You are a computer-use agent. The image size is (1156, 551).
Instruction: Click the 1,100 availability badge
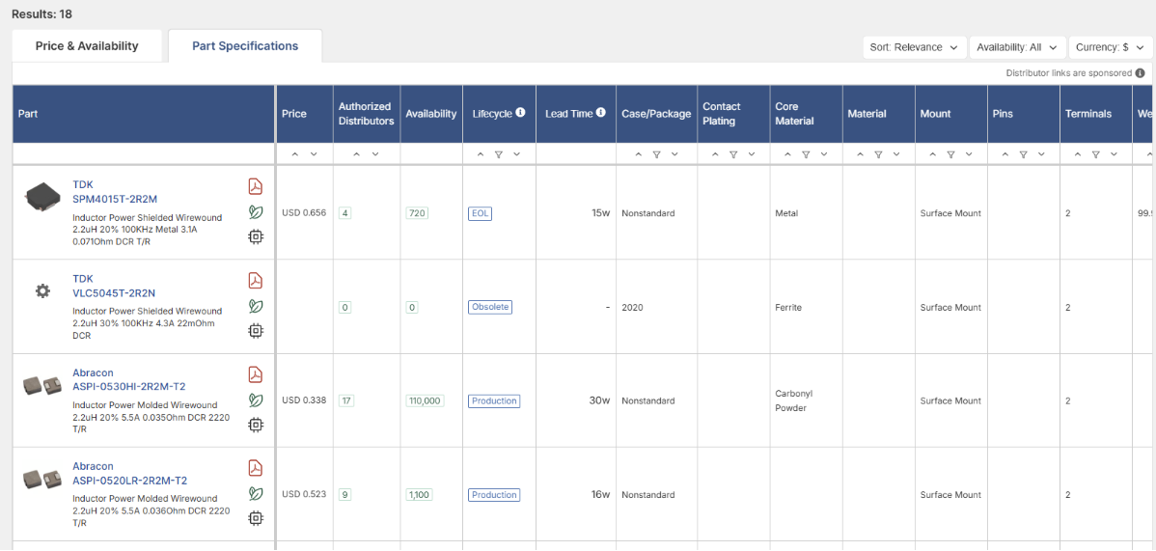420,495
